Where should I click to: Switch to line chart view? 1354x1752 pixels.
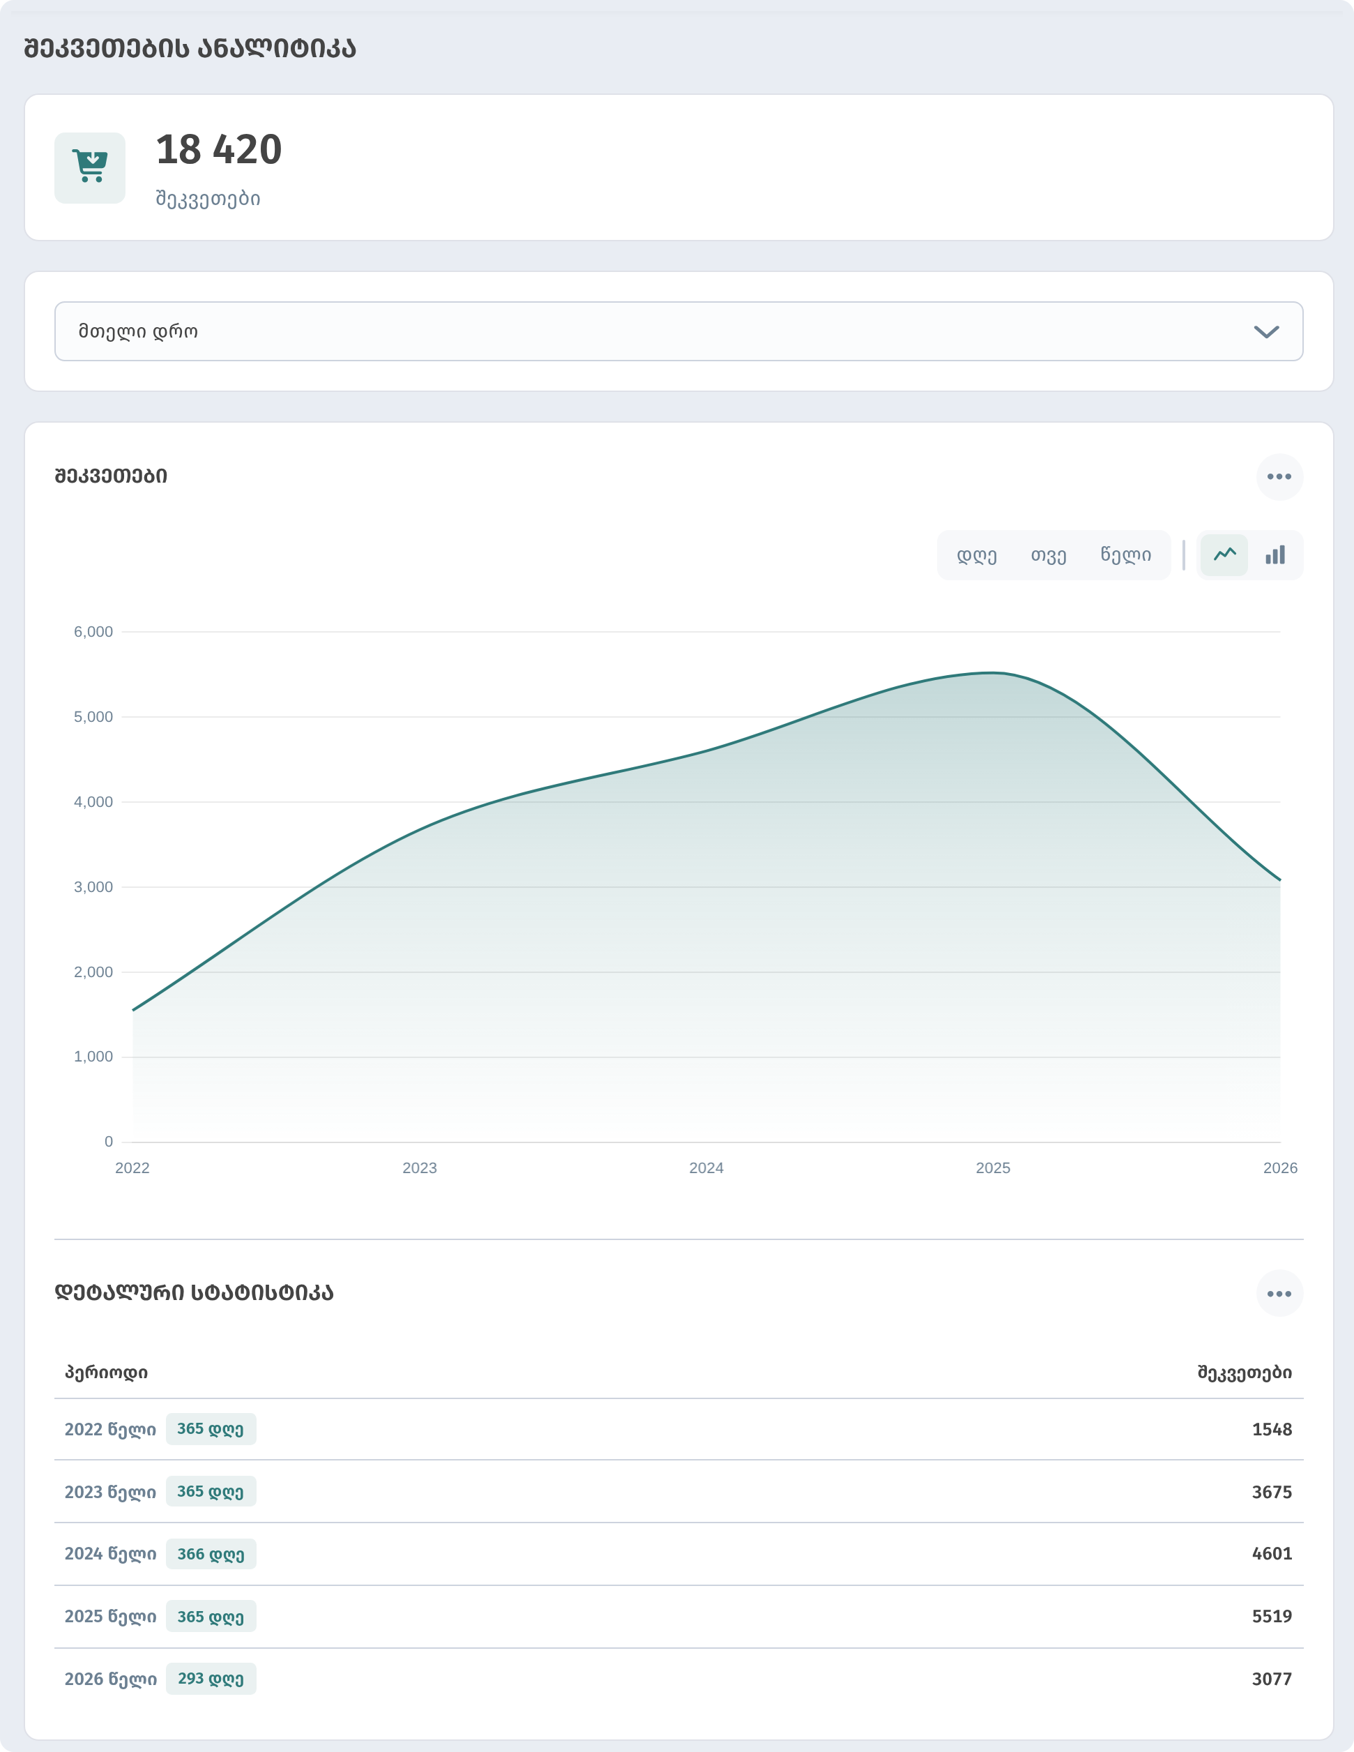1224,555
